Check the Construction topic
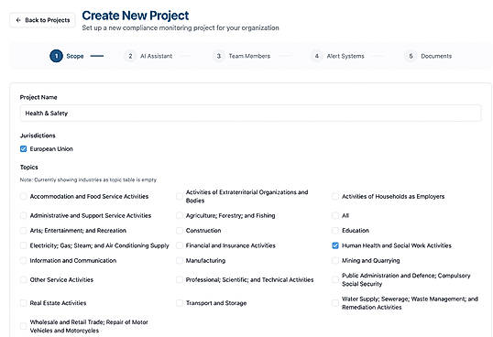 pos(180,231)
